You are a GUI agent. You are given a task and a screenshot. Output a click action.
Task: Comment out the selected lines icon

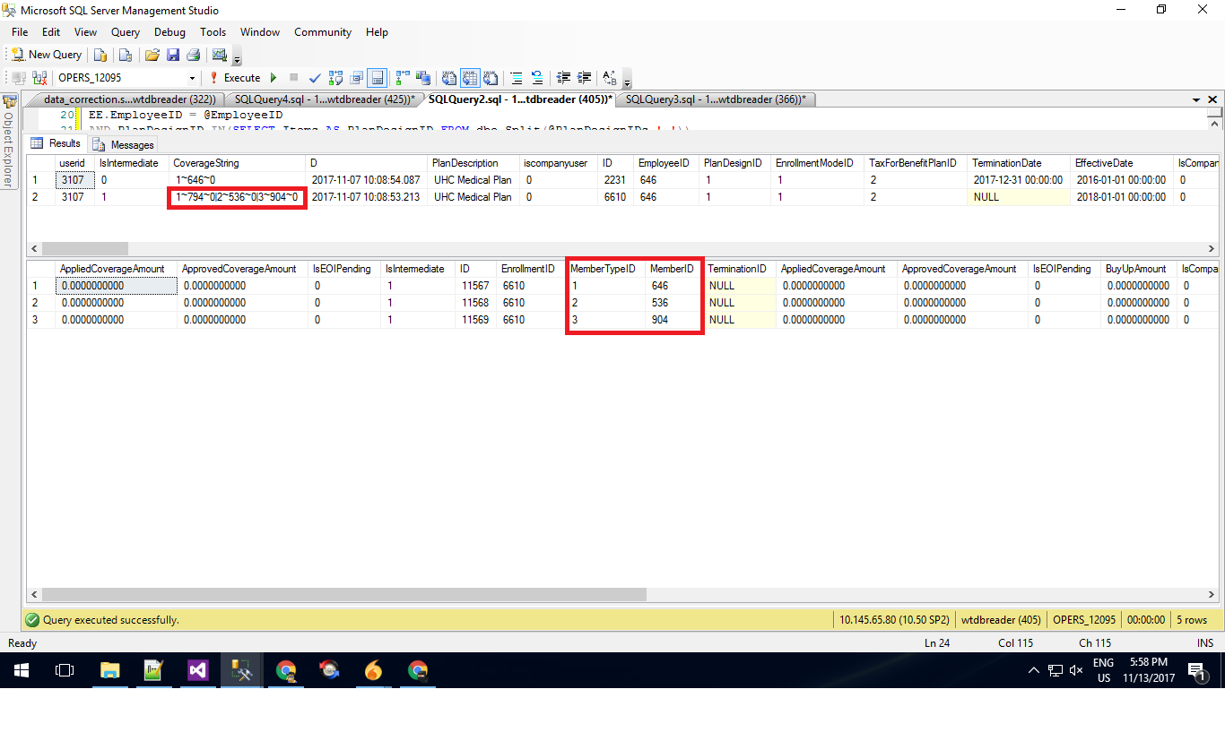point(515,78)
